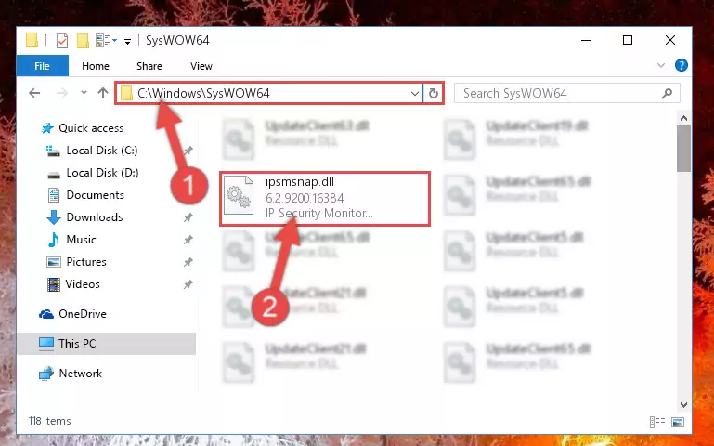Viewport: 714px width, 446px height.
Task: Switch to the Share ribbon tab
Action: pyautogui.click(x=149, y=66)
